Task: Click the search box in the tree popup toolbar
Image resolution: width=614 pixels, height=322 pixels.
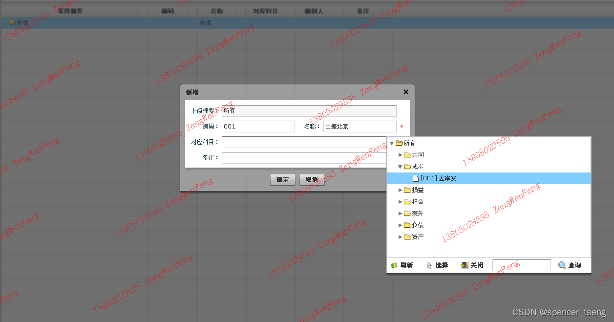Action: [522, 265]
